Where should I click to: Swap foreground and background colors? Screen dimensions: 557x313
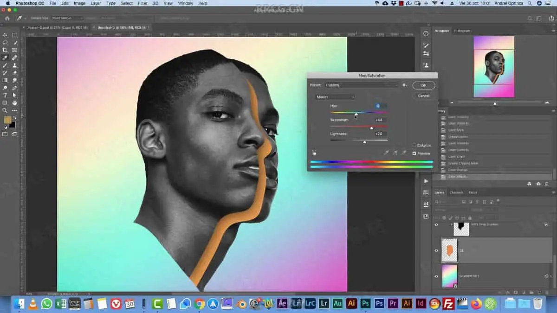point(14,118)
